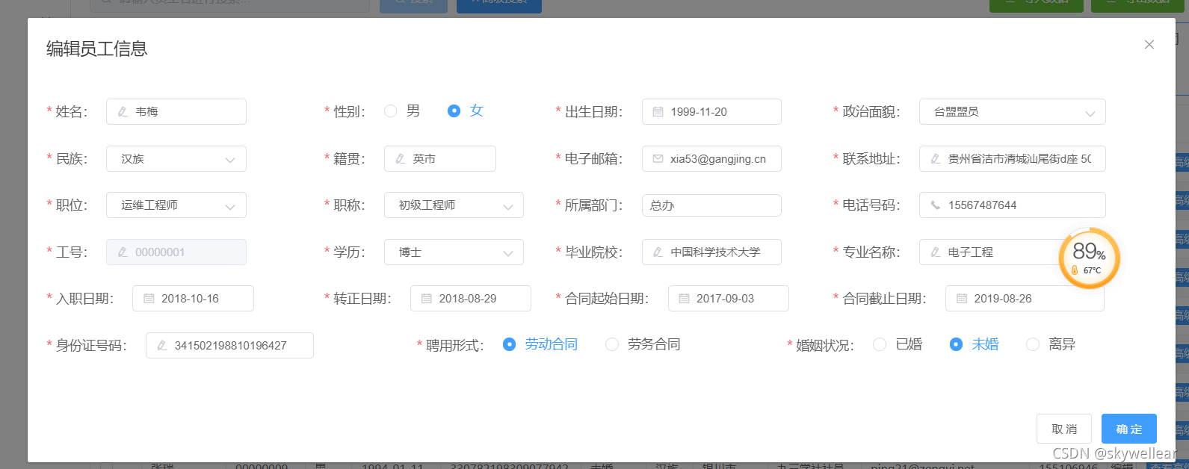The image size is (1189, 469).
Task: Click the edit icon in the 姓名 field
Action: tap(123, 112)
